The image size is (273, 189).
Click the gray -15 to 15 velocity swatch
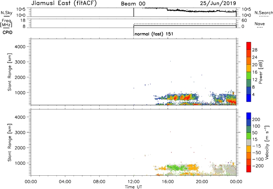tap(249, 142)
